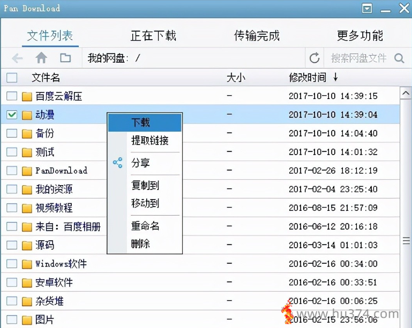Screen dimensions: 412x328
Task: Check the 来自:百度相册 row checkbox
Action: point(12,226)
